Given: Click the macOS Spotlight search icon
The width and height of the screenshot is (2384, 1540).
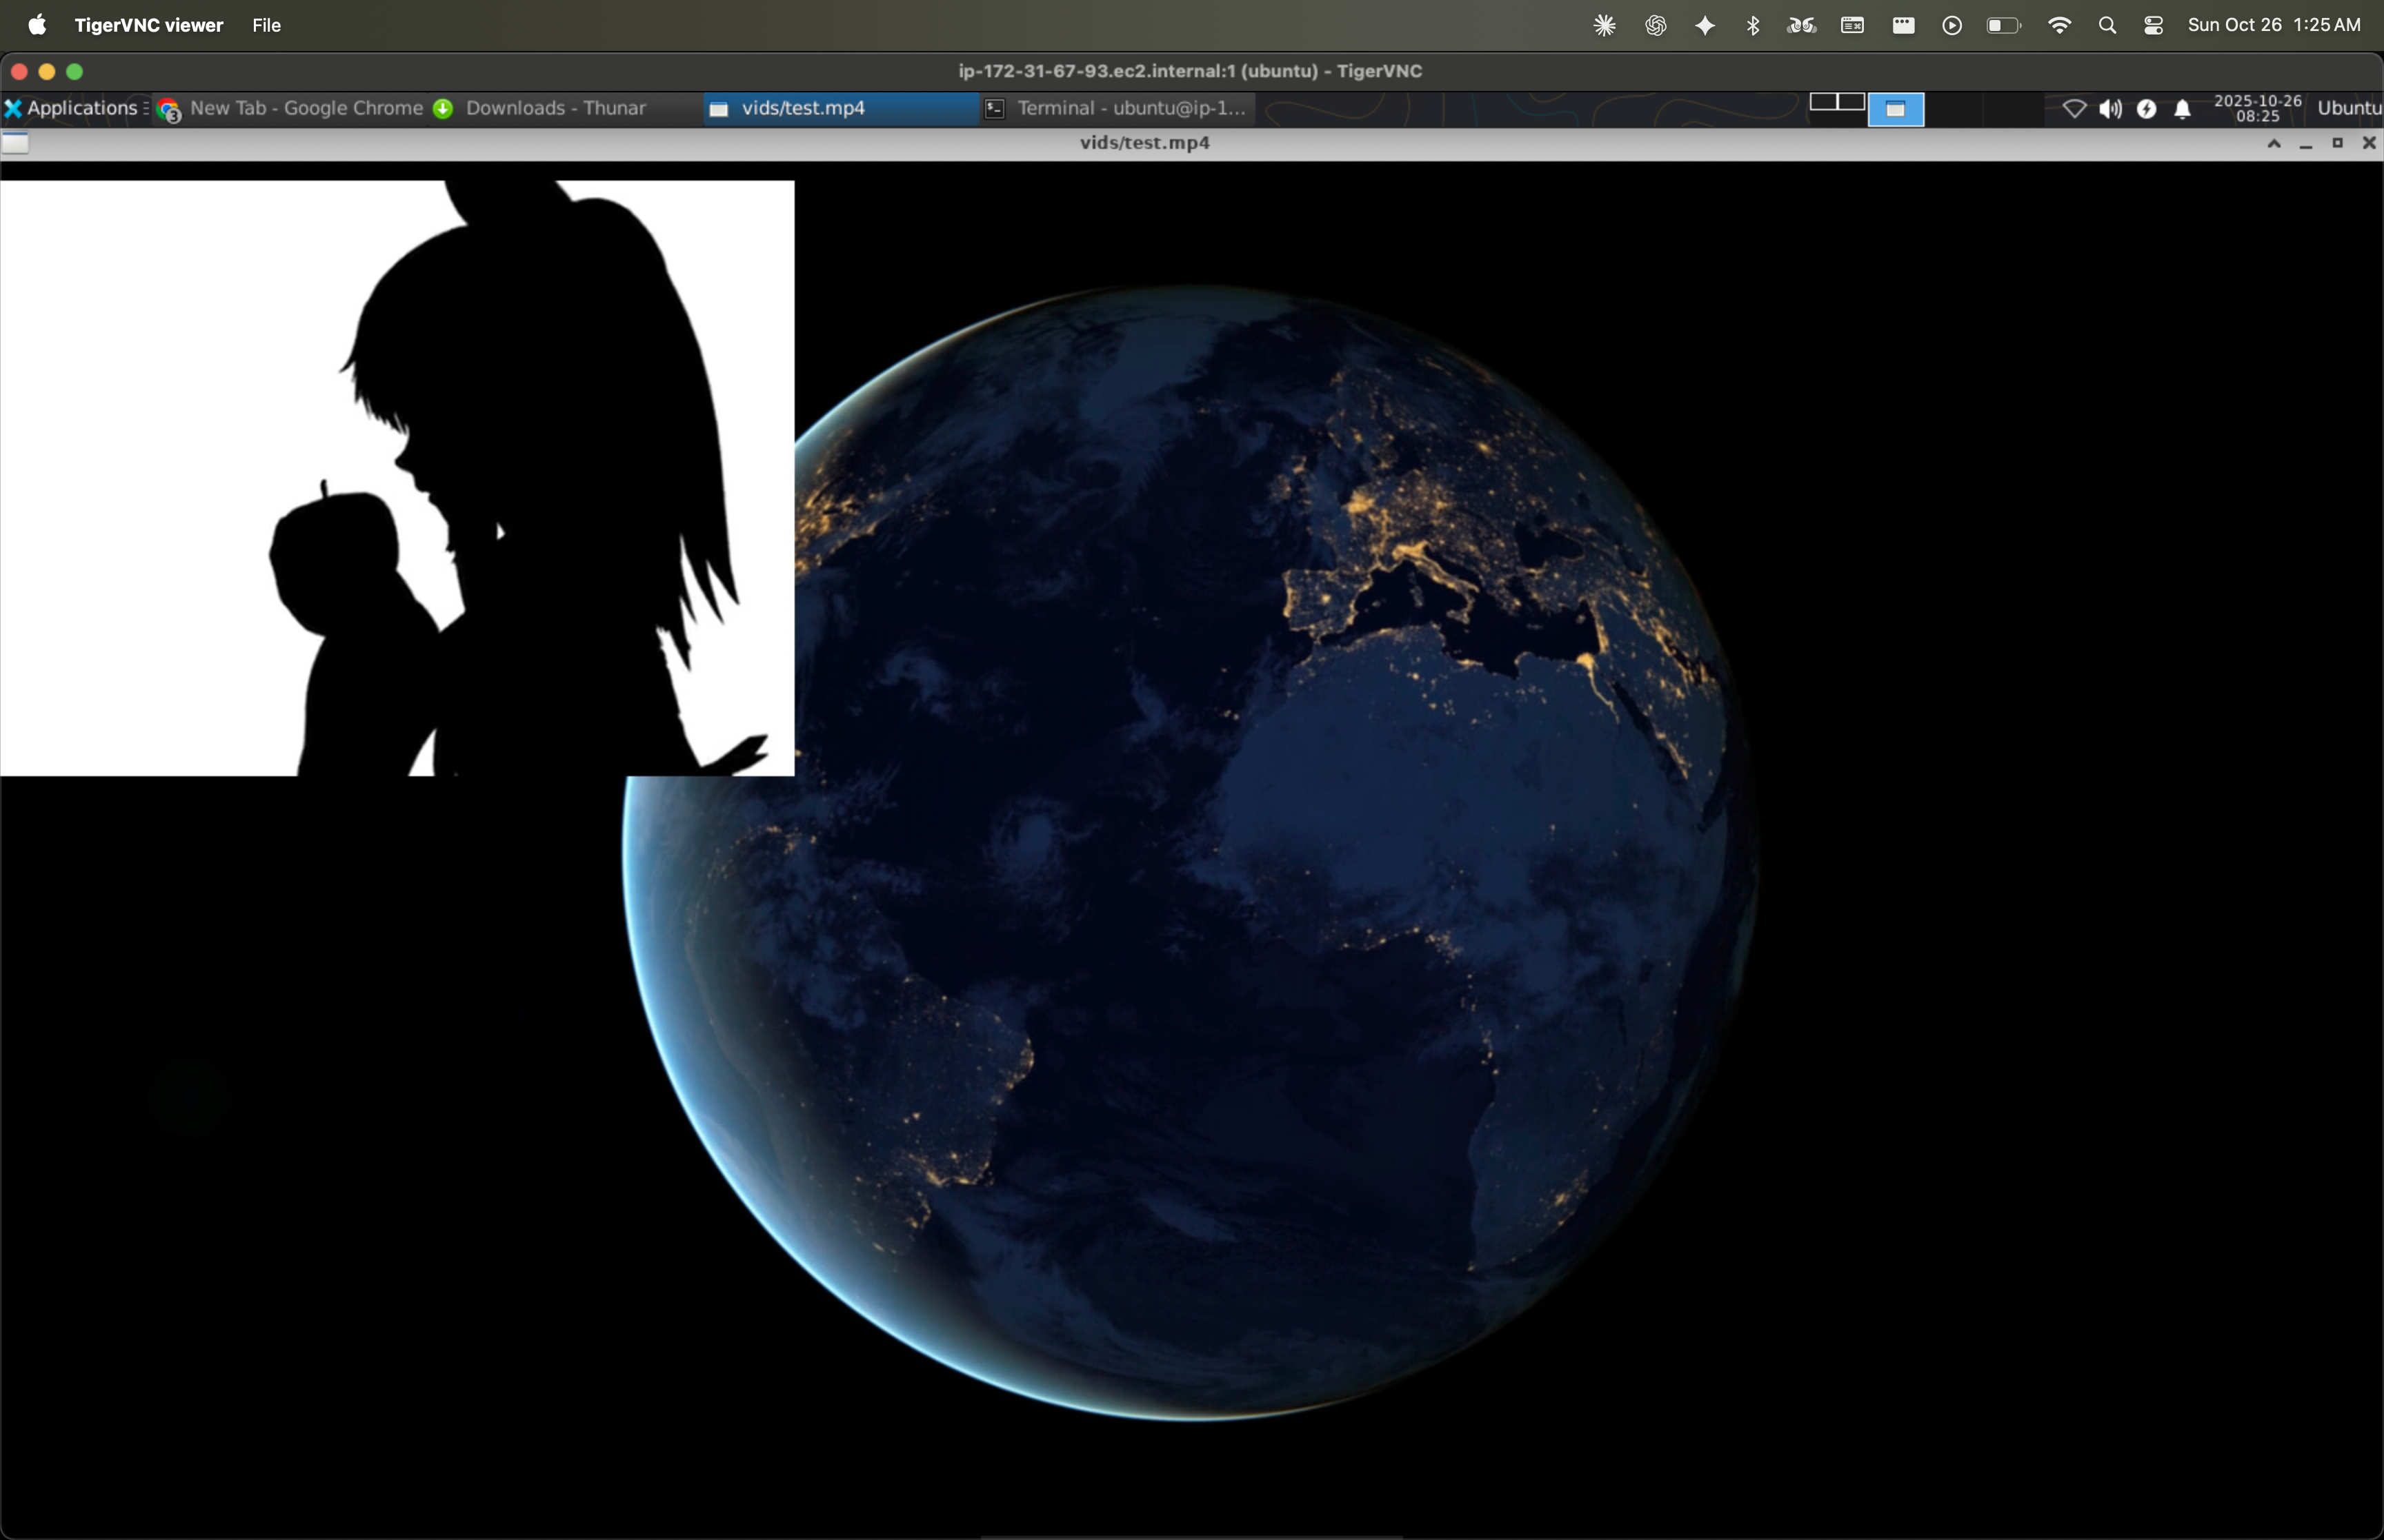Looking at the screenshot, I should click(x=2107, y=25).
